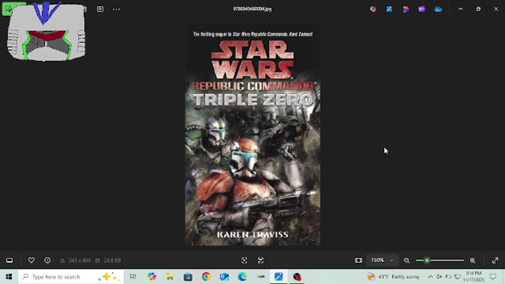Open Microsoft Edge from the taskbar
This screenshot has height=284, width=505.
[242, 277]
